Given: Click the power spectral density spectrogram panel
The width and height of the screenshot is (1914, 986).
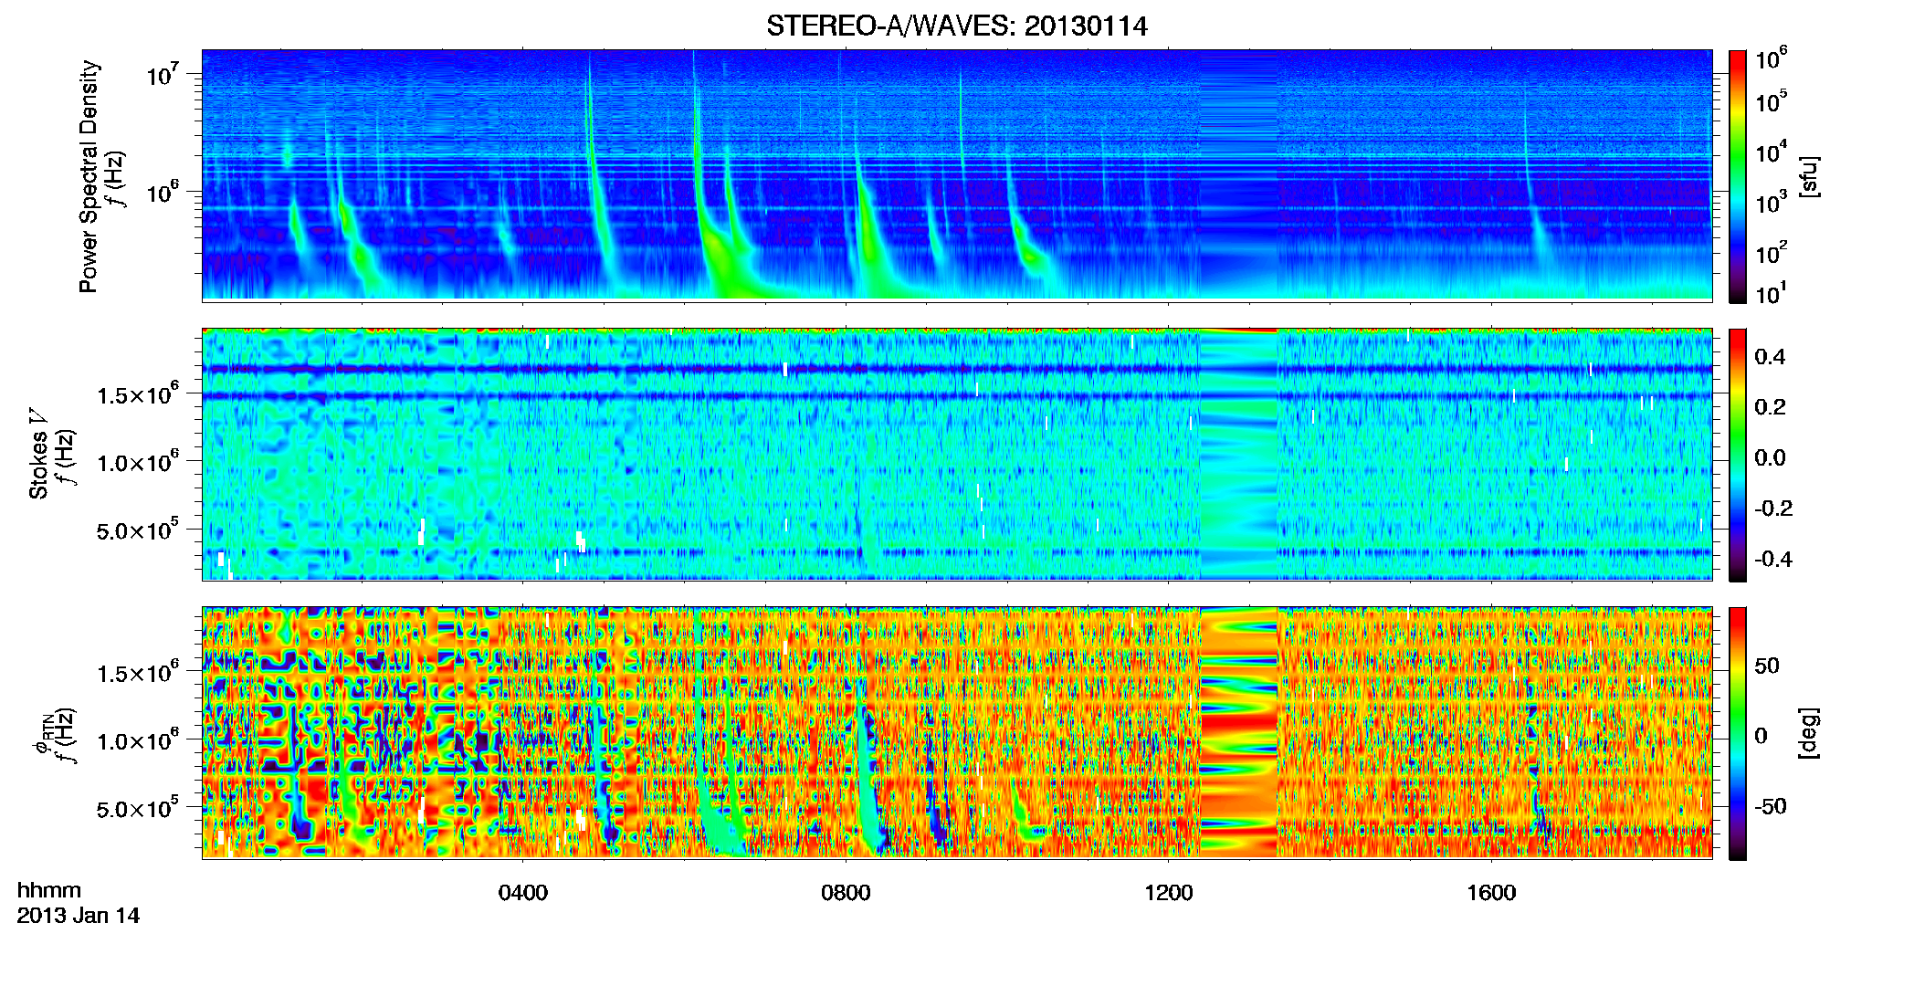Looking at the screenshot, I should (957, 175).
